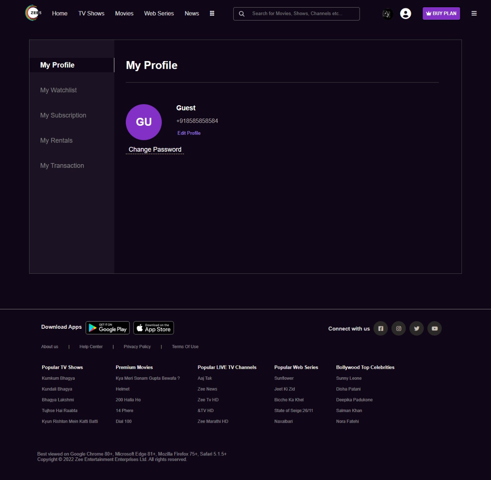491x480 pixels.
Task: Open ZEE5 YouTube channel
Action: 434,328
